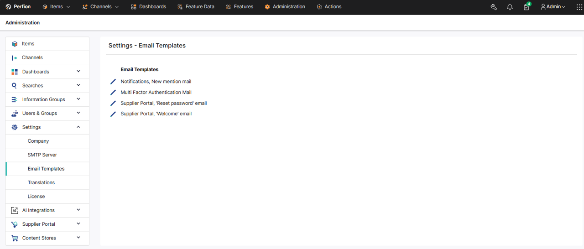Open Feature Data in top navigation
Screen dimensions: 584x249
pyautogui.click(x=196, y=7)
